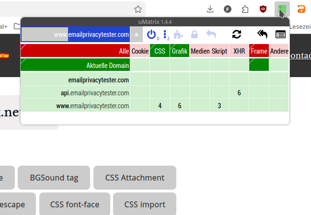Click the browser extensions puzzle icon
The height and width of the screenshot is (215, 311).
point(245,9)
